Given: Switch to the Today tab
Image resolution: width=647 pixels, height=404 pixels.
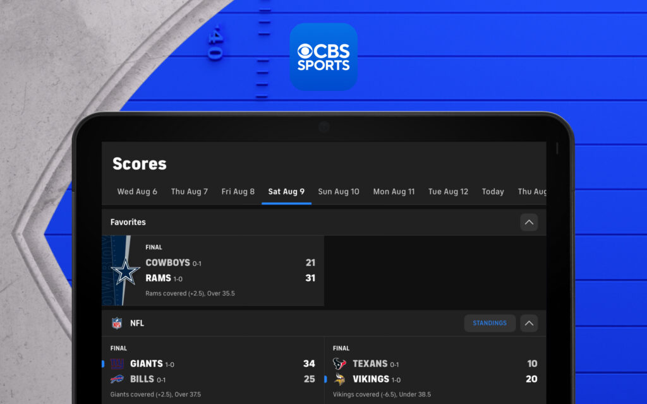Looking at the screenshot, I should 493,191.
